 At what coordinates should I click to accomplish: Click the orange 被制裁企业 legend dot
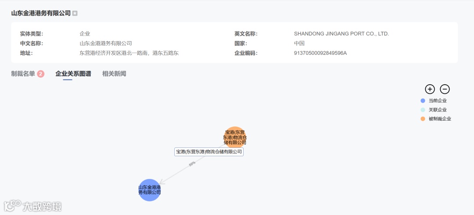tap(423, 119)
